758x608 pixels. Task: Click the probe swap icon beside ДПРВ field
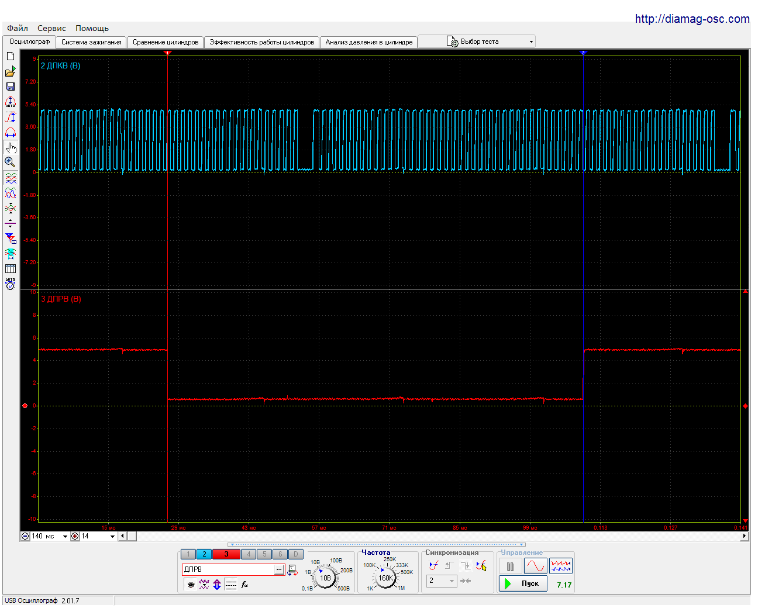pos(292,570)
